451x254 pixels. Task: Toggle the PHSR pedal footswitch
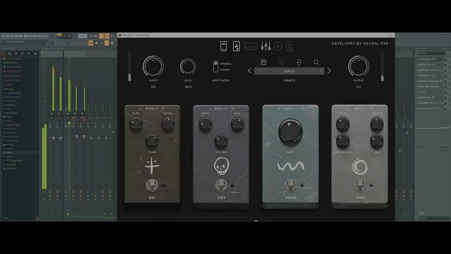point(291,185)
